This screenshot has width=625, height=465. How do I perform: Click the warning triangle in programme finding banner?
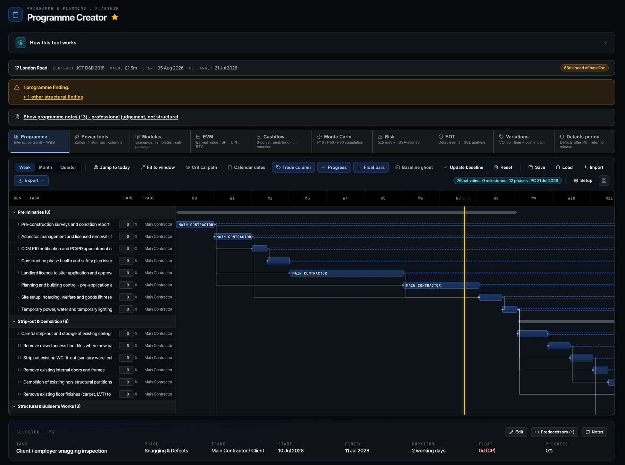tap(17, 87)
